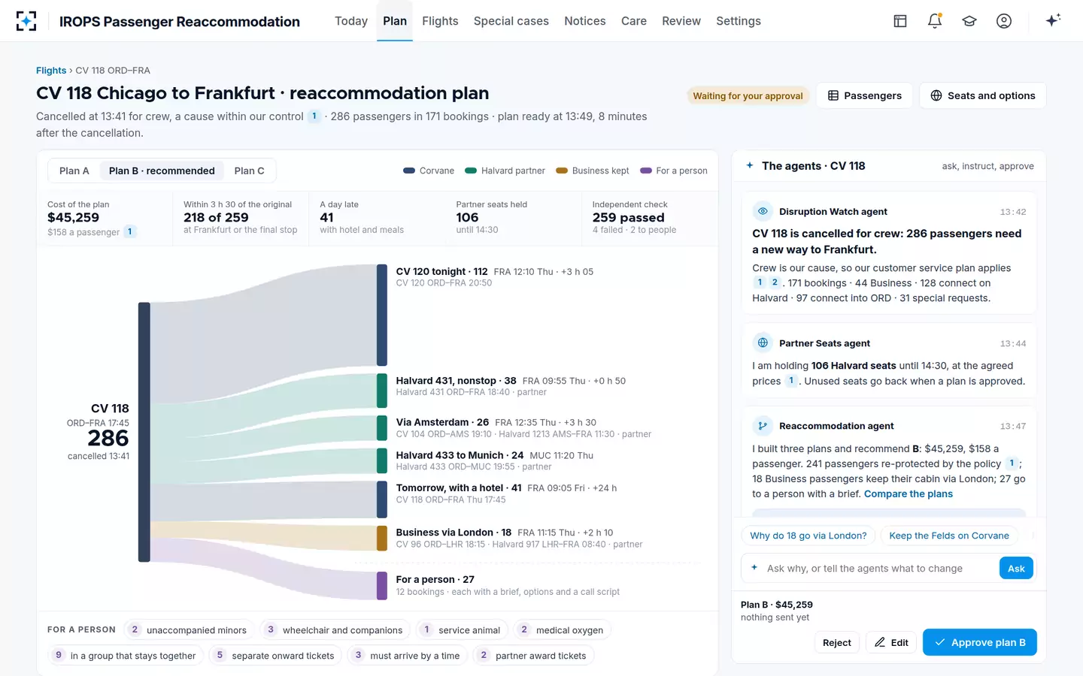Click the Corvane legend color swatch

point(409,171)
